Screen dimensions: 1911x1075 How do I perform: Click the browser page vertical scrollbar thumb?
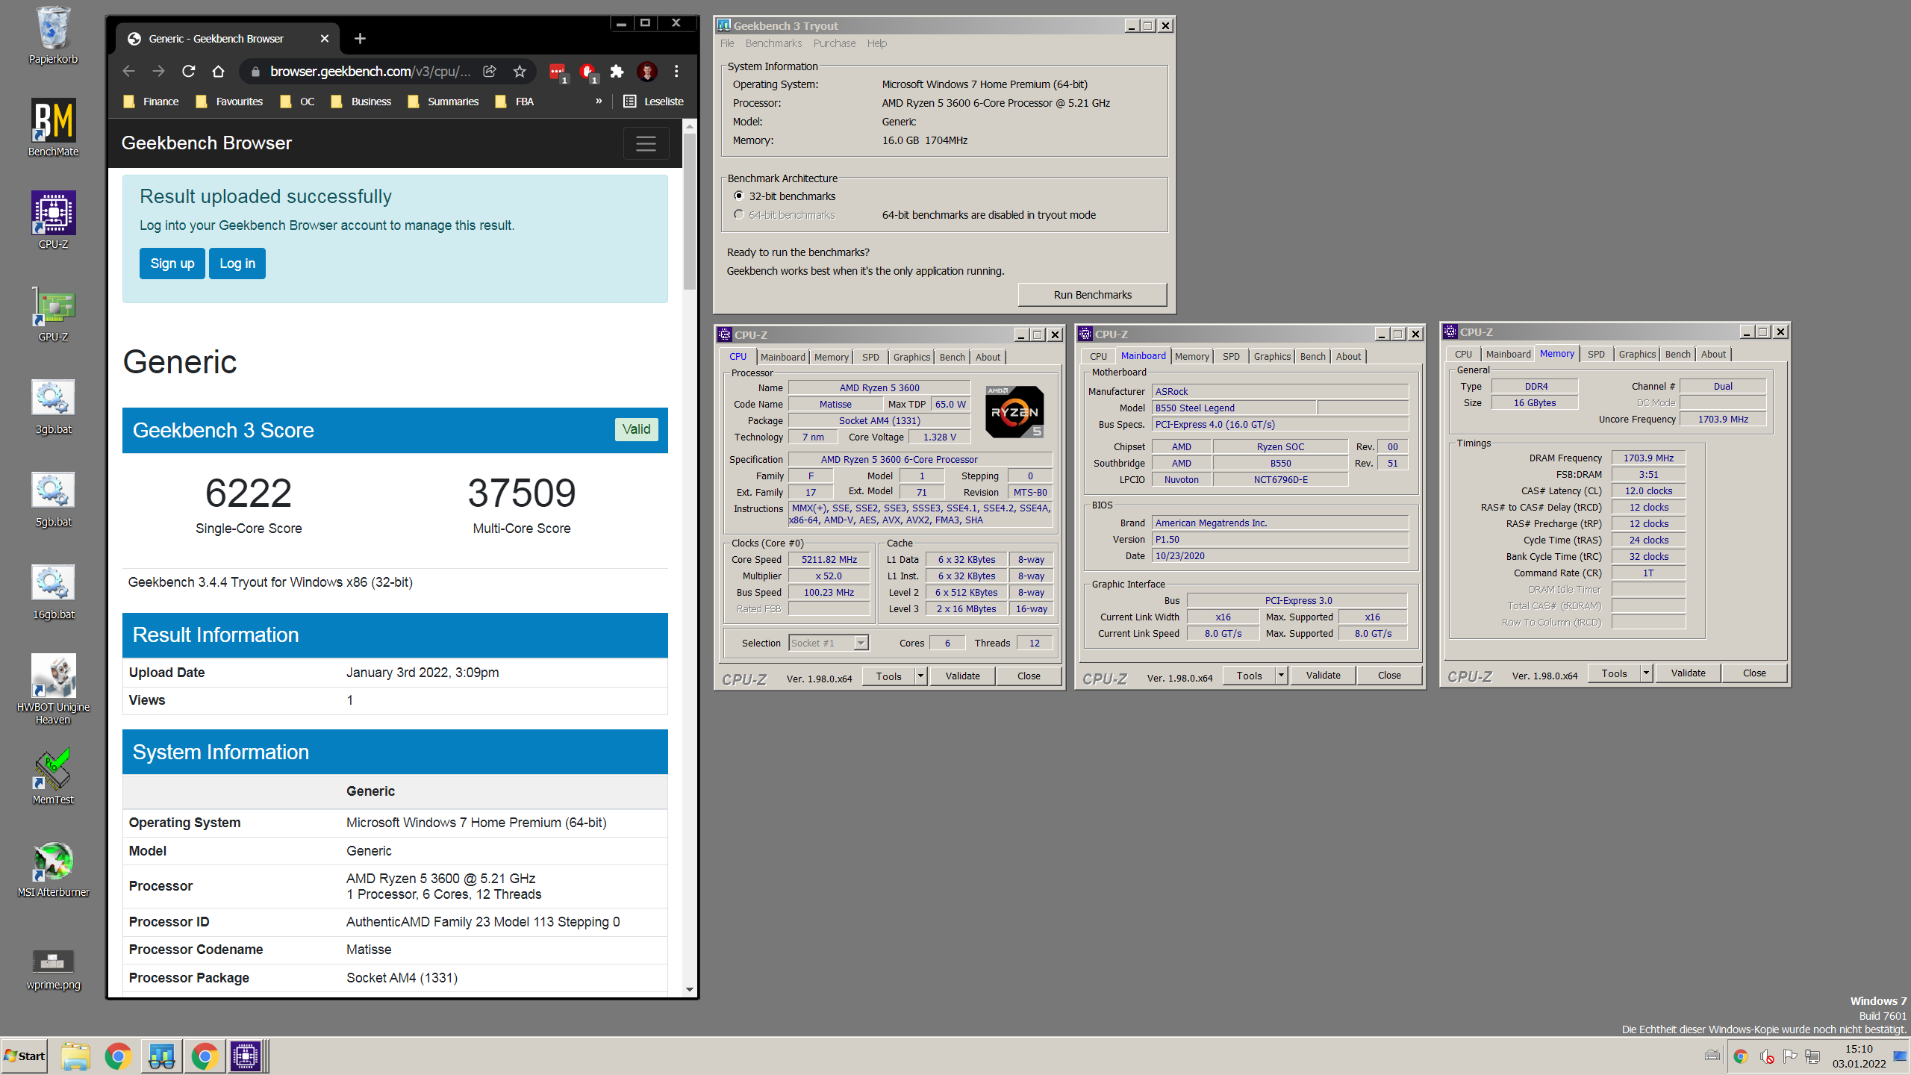point(689,212)
